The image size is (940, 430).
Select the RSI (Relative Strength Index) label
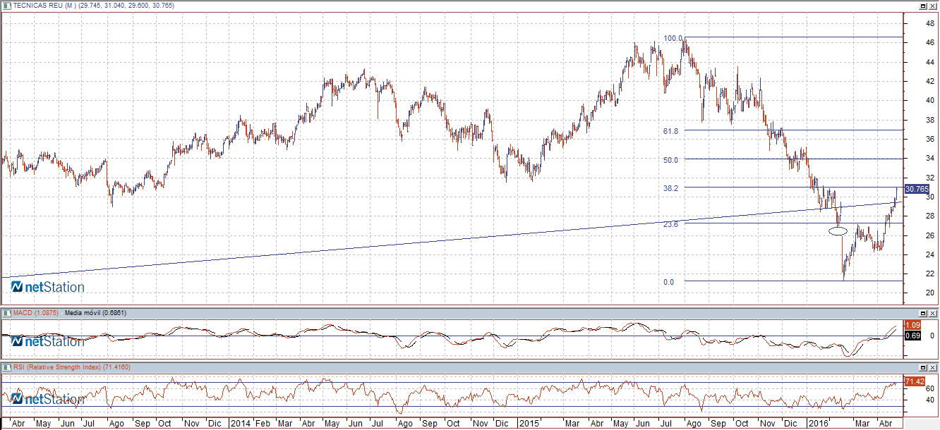click(59, 367)
